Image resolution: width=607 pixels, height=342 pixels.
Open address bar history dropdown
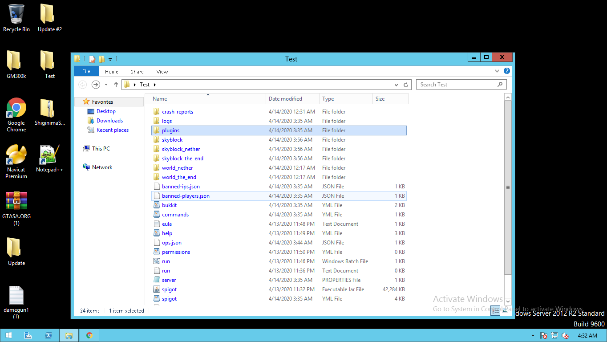396,85
